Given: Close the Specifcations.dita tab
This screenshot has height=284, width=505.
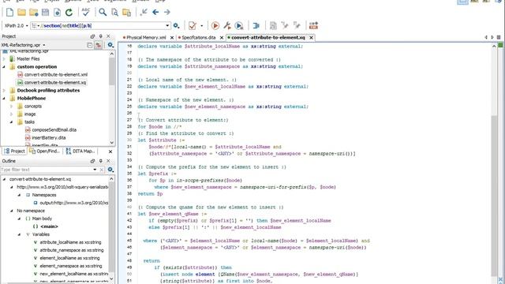Looking at the screenshot, I should 222,38.
